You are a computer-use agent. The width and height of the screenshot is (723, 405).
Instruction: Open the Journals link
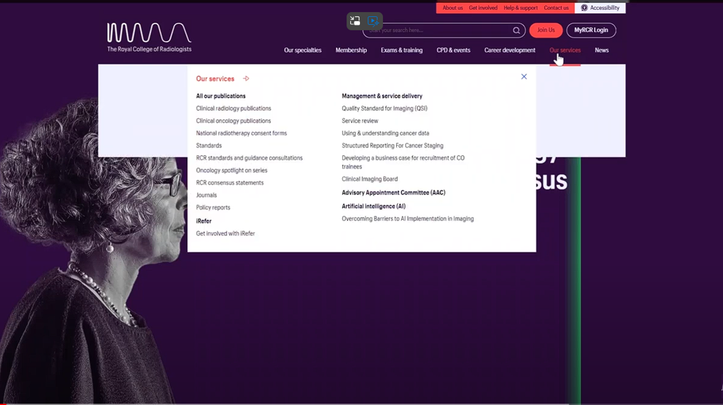206,195
